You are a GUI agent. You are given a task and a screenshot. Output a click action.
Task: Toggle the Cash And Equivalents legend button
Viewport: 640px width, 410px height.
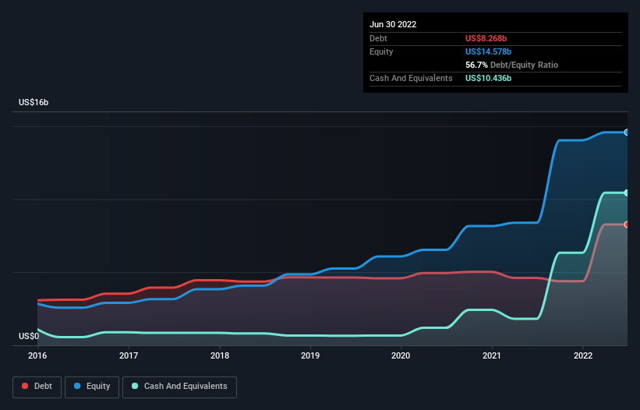(x=179, y=387)
